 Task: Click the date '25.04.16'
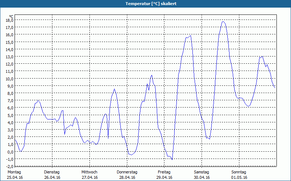point(15,178)
